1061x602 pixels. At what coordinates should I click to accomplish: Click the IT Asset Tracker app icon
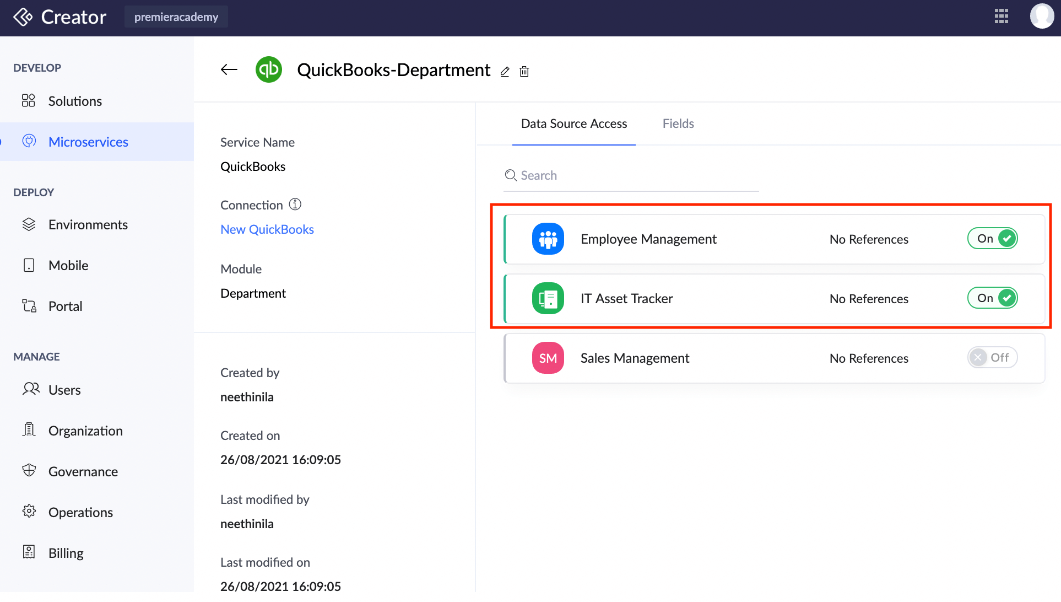(548, 298)
